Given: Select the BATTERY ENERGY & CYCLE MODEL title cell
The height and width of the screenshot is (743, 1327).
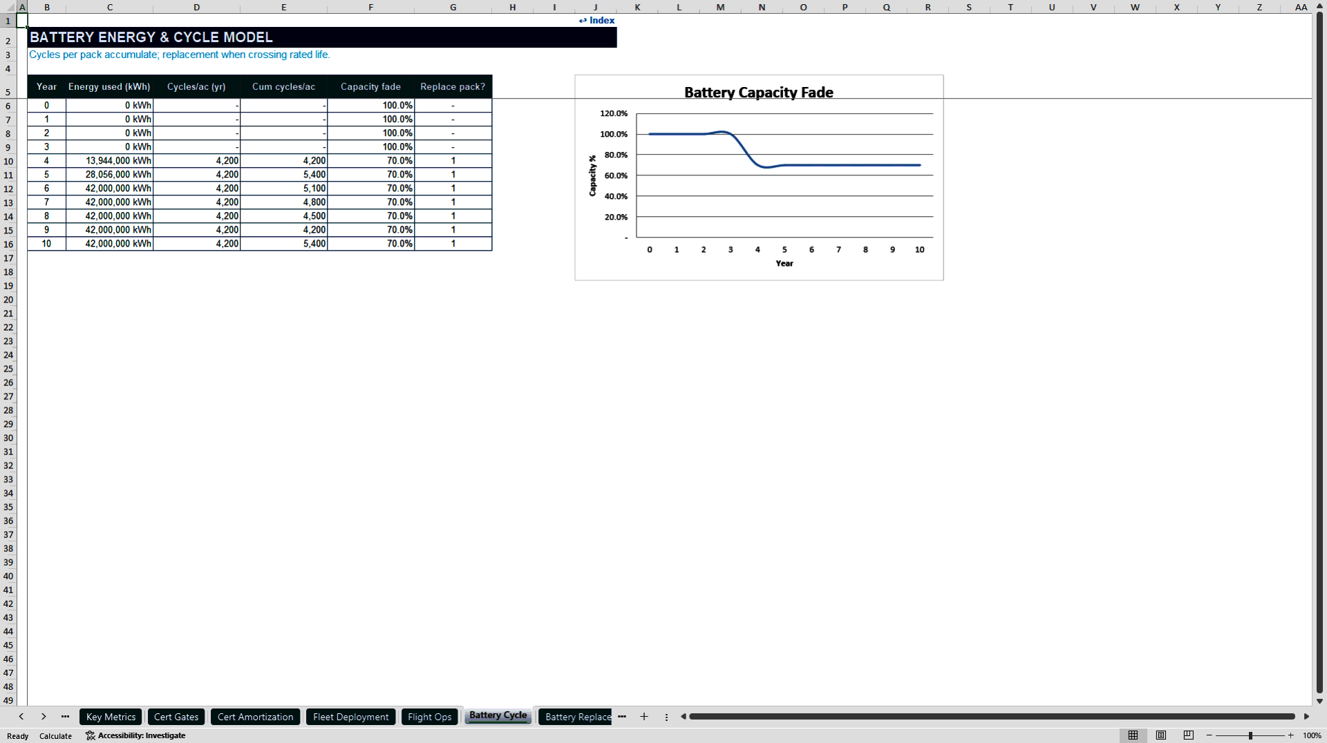Looking at the screenshot, I should coord(322,37).
